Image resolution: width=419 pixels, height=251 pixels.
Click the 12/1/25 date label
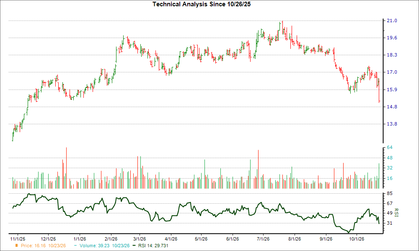(x=48, y=239)
